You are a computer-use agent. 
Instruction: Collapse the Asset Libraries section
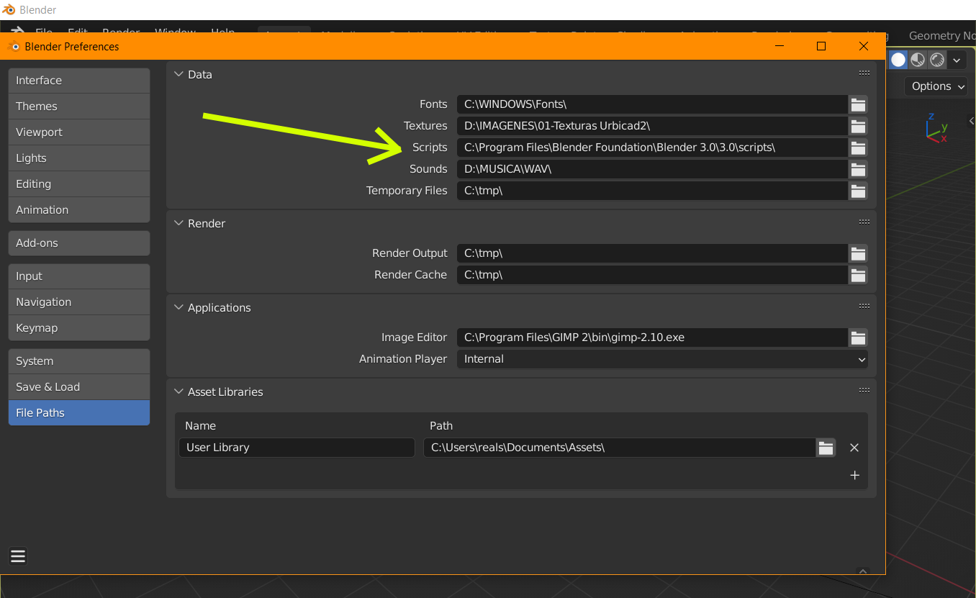(179, 392)
